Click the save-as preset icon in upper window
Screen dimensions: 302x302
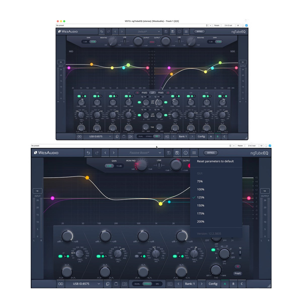(x=173, y=31)
